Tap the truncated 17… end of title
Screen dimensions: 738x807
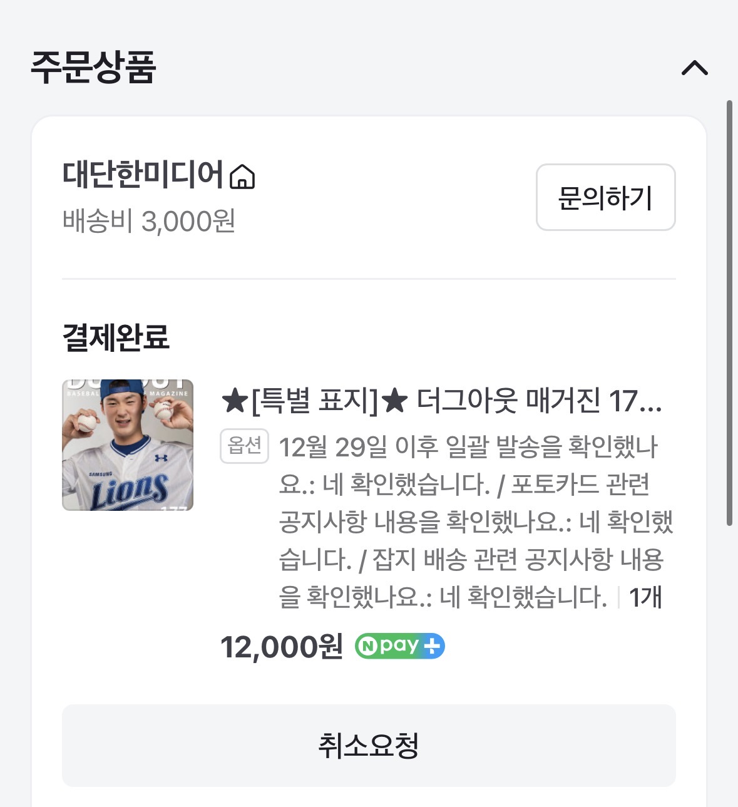click(635, 401)
